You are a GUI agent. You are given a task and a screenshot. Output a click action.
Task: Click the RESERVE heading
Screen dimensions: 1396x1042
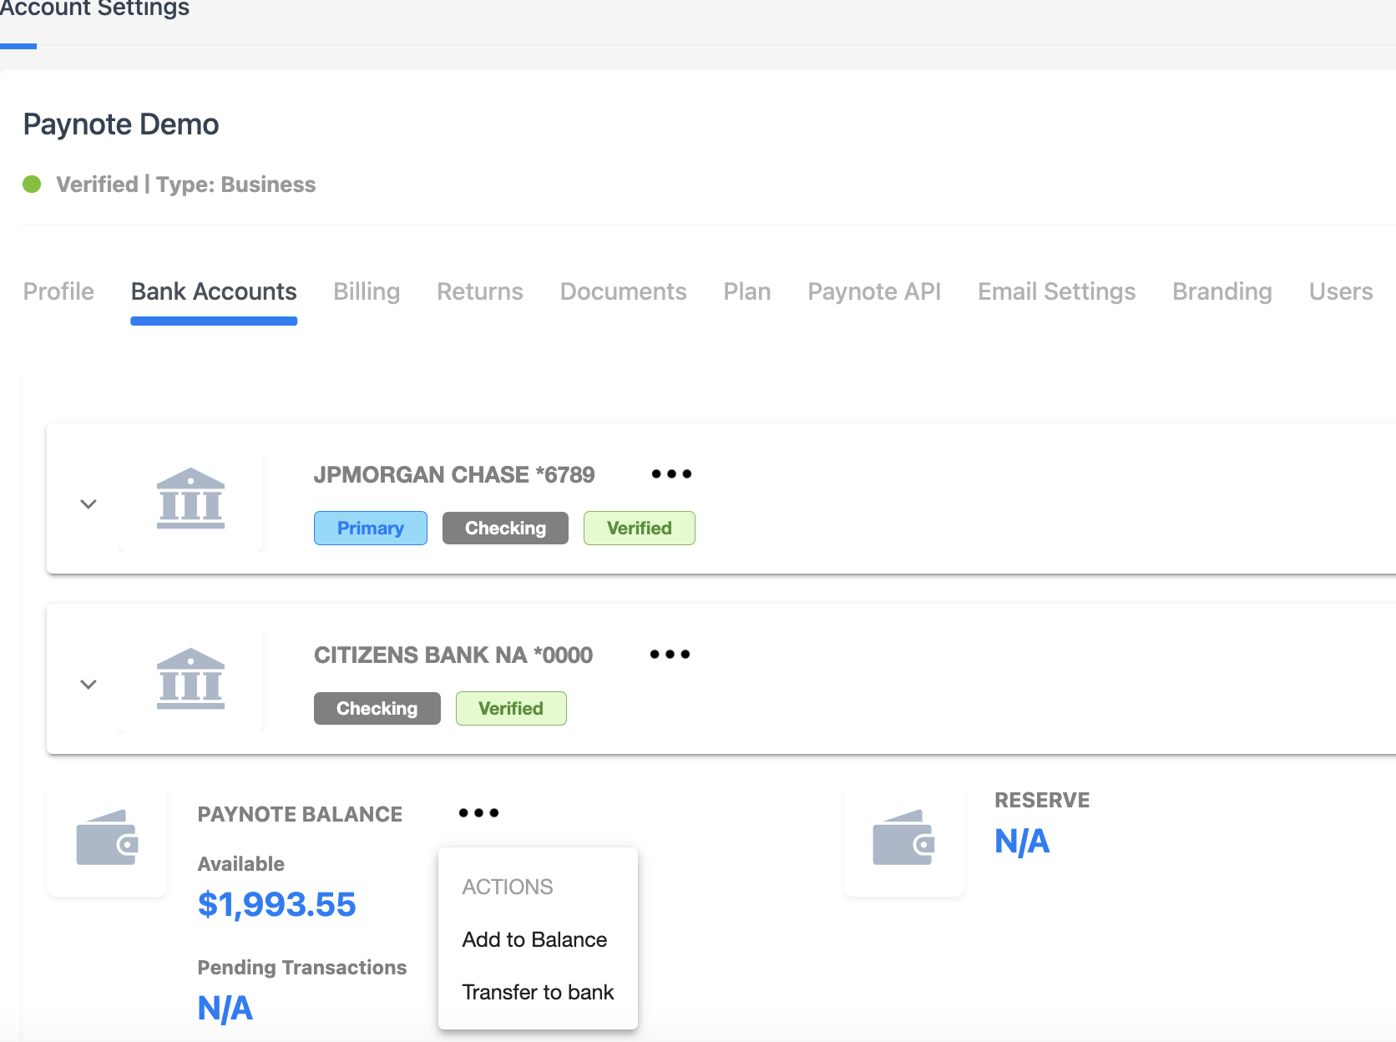[1042, 800]
